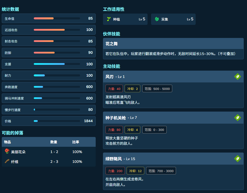Click the 伙伴技能 section heading
Screen dimensions: 247x193
112,34
